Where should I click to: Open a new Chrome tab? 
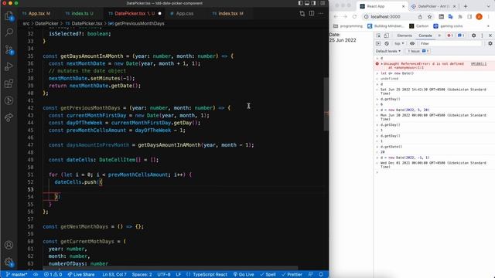466,6
